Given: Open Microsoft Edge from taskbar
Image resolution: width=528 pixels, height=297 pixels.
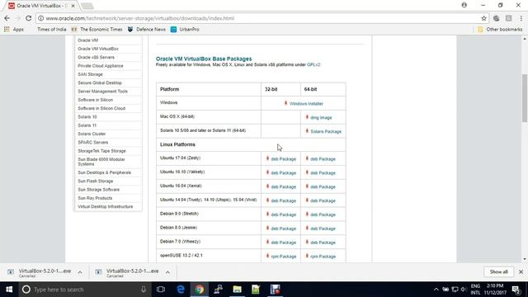Looking at the screenshot, I should (x=181, y=290).
